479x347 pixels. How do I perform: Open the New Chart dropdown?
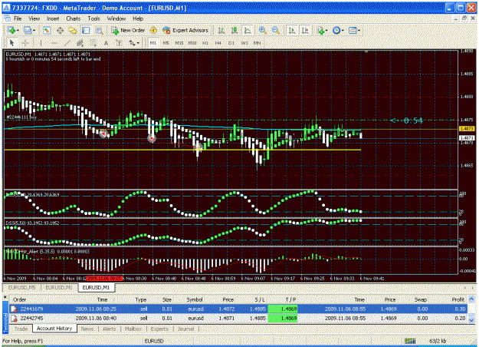pos(14,30)
